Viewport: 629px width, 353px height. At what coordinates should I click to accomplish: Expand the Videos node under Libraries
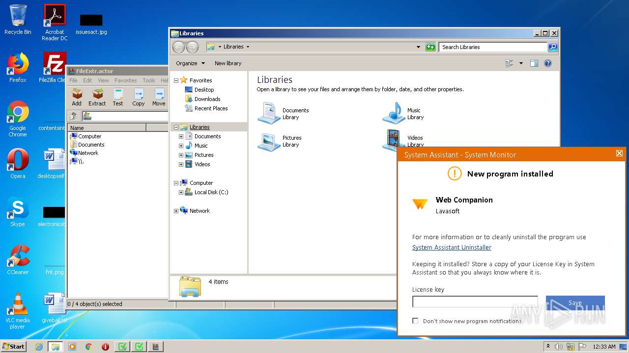pos(181,164)
